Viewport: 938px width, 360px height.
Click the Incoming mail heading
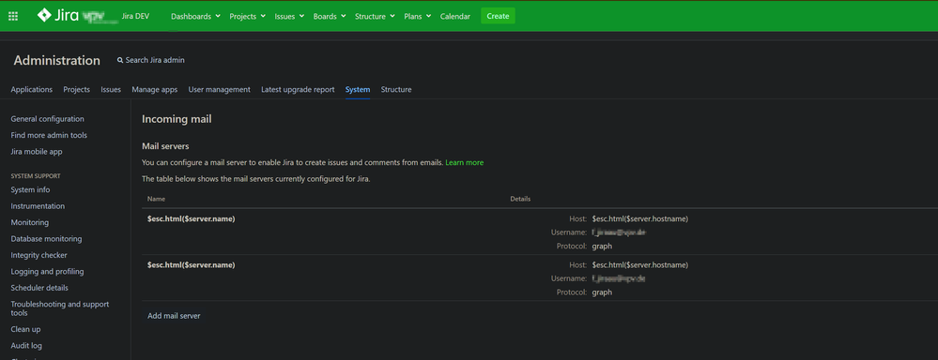177,119
